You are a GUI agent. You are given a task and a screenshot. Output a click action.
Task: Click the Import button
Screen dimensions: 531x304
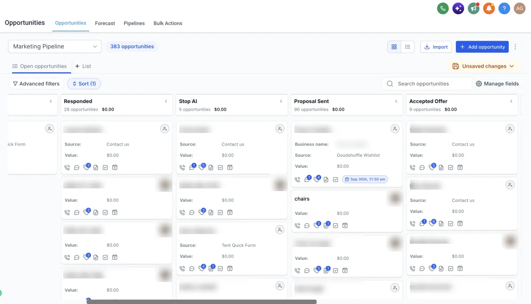(436, 47)
